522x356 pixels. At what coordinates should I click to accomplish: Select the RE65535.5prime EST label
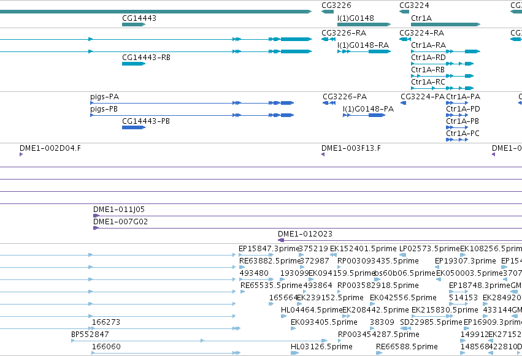click(271, 286)
